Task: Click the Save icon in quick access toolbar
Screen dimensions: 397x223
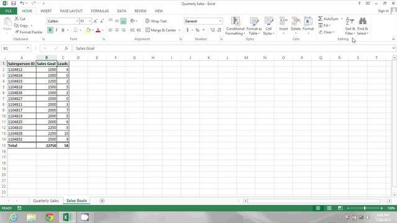Action: point(14,3)
